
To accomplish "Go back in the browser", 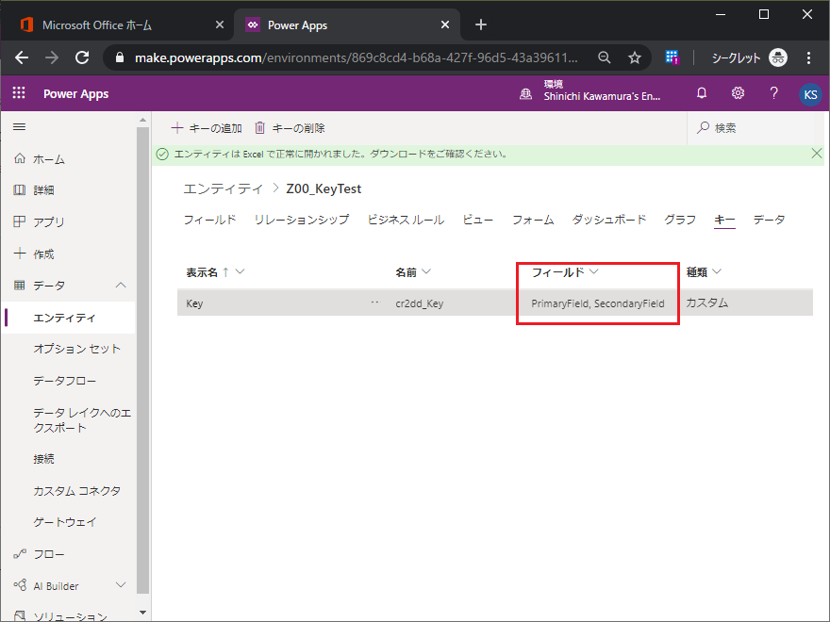I will click(22, 57).
